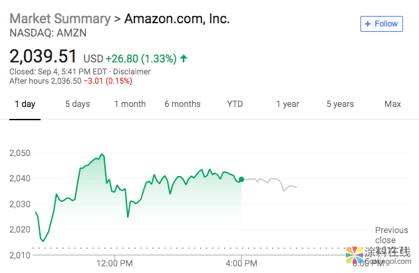Click the 2,039.51 stock price
Image resolution: width=419 pixels, height=273 pixels.
43,56
